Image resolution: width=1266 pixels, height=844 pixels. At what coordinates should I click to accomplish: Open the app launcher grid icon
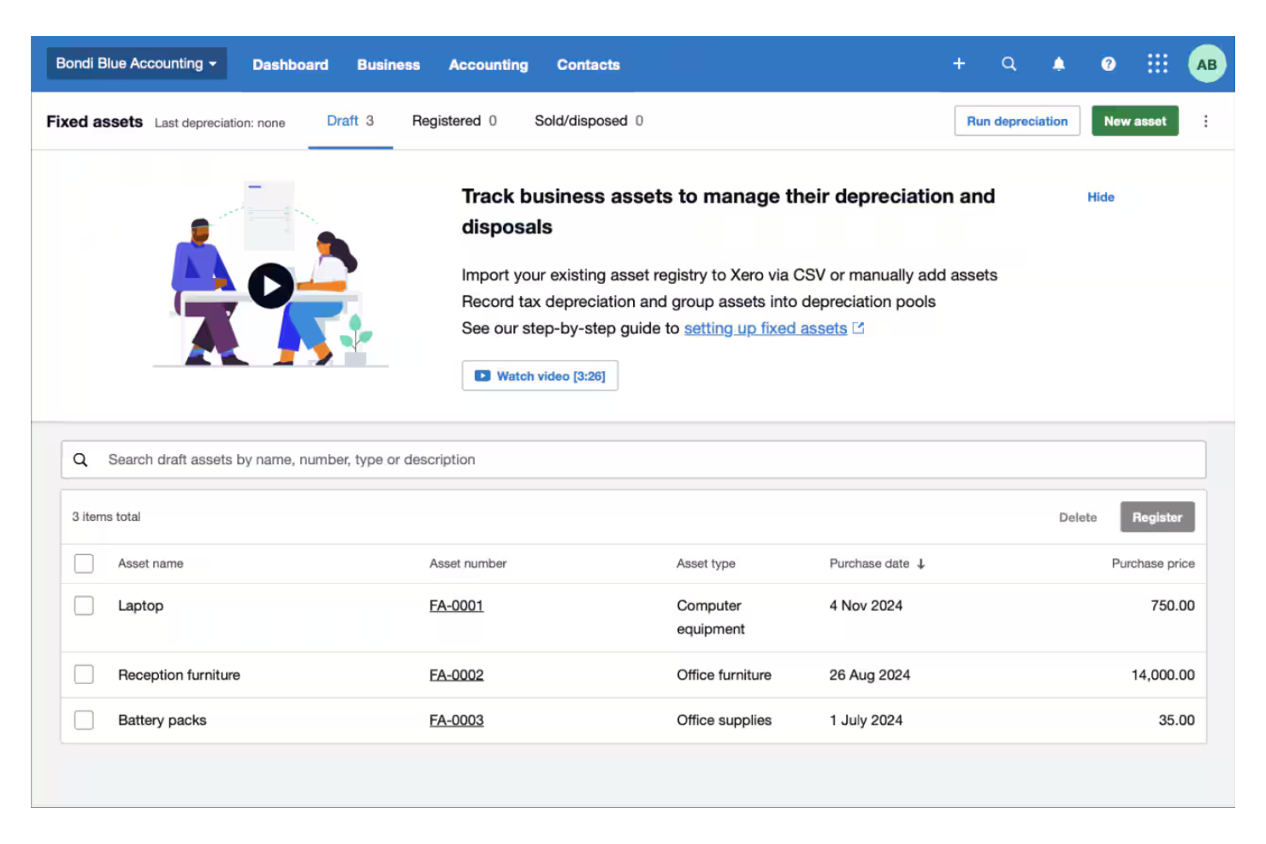point(1157,63)
